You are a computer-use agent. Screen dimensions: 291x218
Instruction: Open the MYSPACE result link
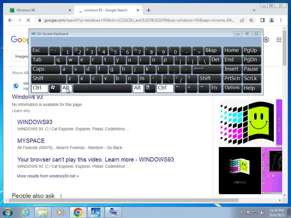pos(31,141)
